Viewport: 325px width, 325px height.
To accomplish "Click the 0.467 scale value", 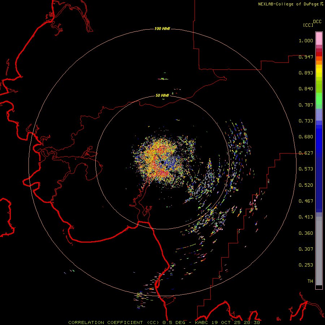I will click(306, 201).
